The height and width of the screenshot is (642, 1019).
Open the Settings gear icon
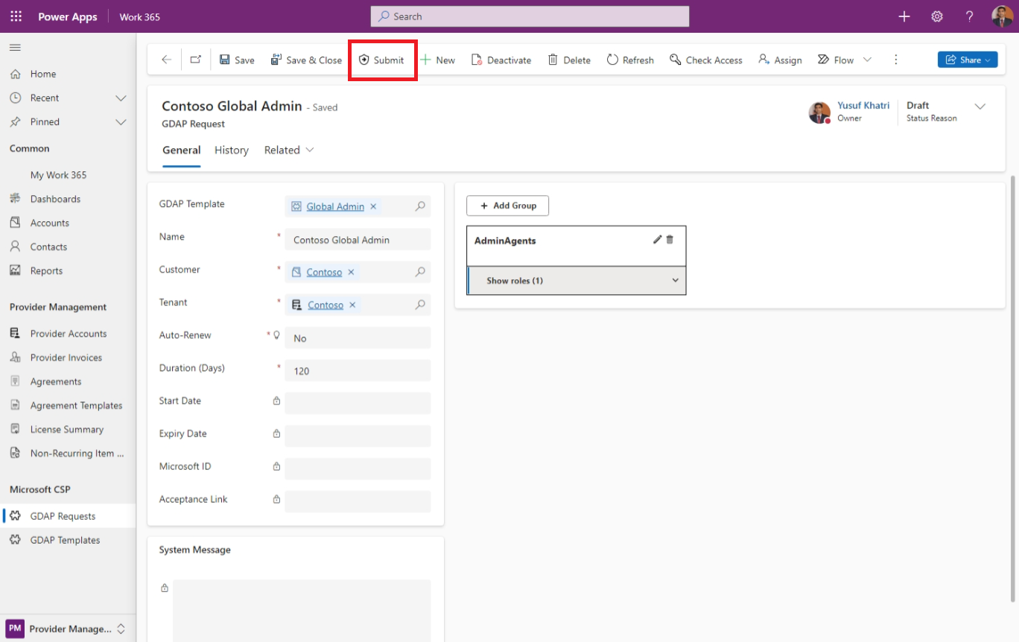pyautogui.click(x=937, y=16)
